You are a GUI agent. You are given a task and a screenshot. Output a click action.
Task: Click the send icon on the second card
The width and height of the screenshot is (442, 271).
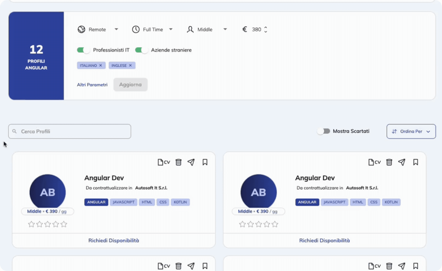click(402, 162)
